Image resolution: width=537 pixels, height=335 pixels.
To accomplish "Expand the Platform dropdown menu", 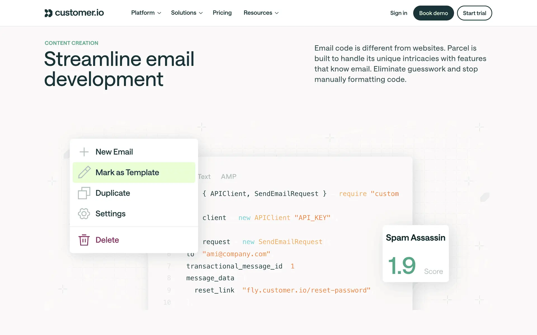I will [x=146, y=13].
